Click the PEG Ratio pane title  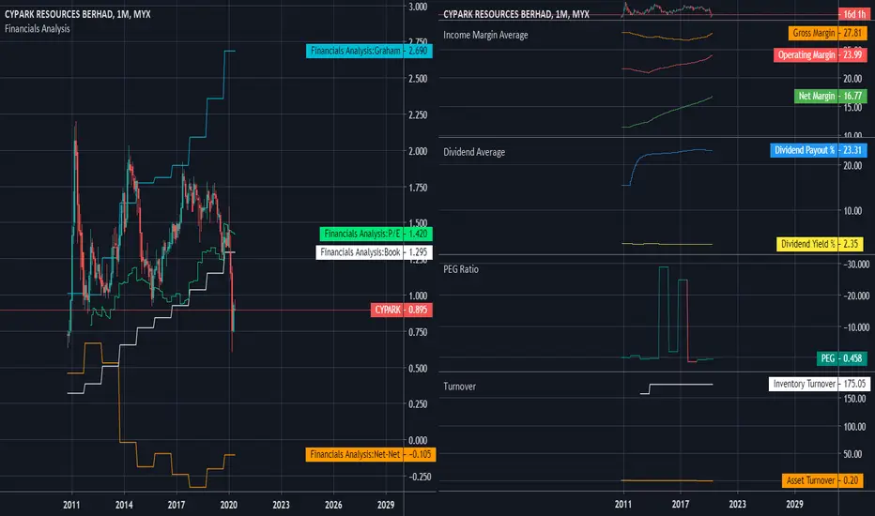(461, 269)
